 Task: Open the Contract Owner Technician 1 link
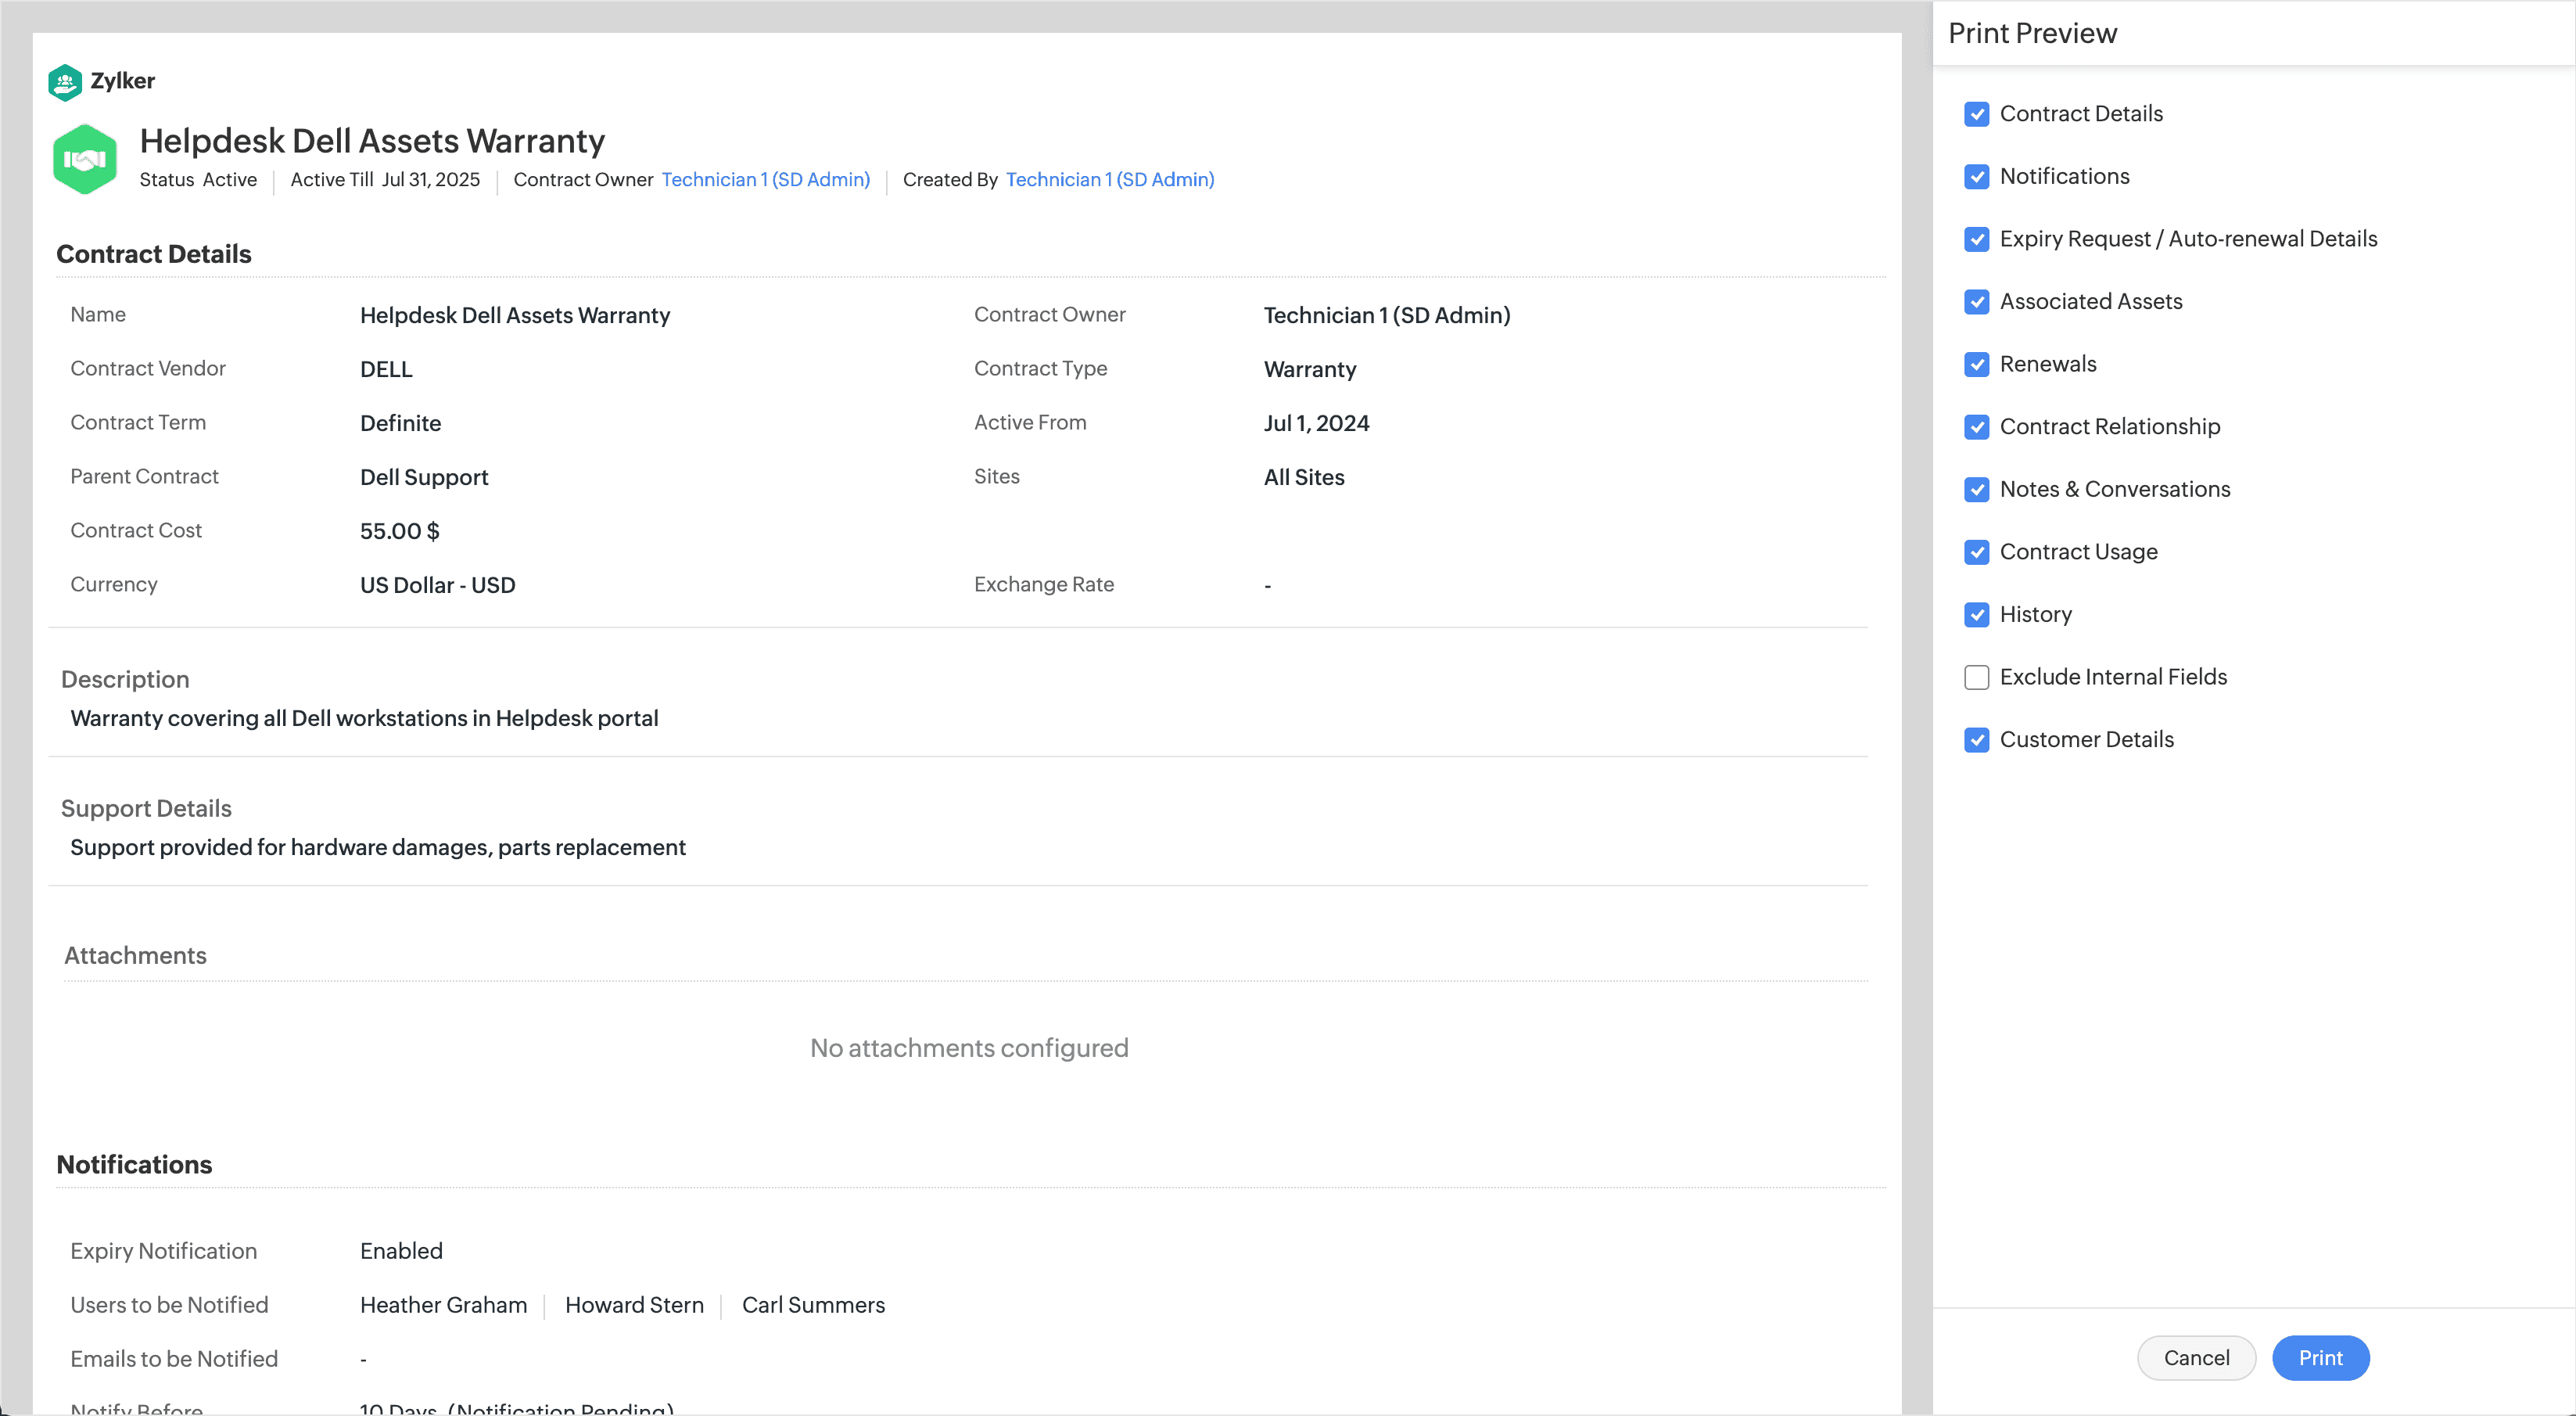(765, 180)
